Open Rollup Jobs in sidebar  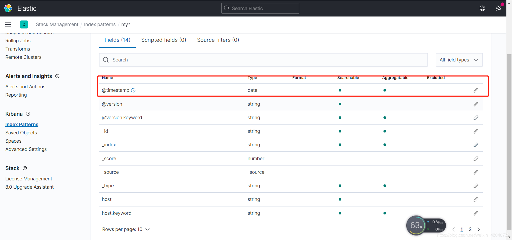point(18,41)
